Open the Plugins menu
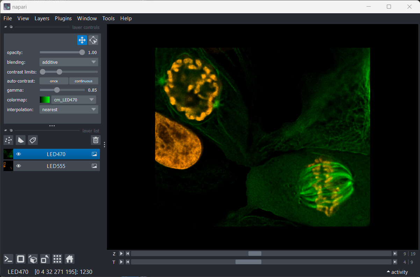 click(63, 18)
